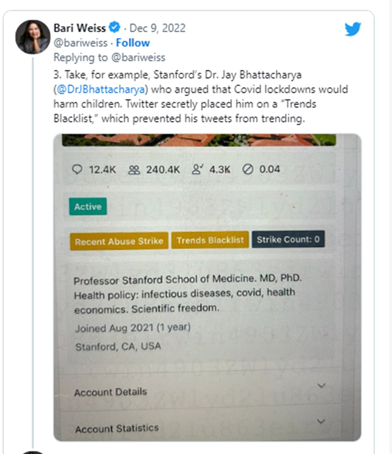Expand the Account Details chevron
Image resolution: width=392 pixels, height=454 pixels.
[321, 386]
